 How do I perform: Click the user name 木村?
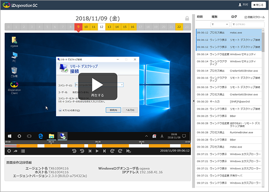pyautogui.click(x=245, y=5)
